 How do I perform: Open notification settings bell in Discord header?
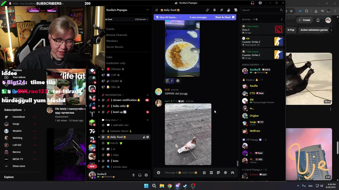coord(215,10)
